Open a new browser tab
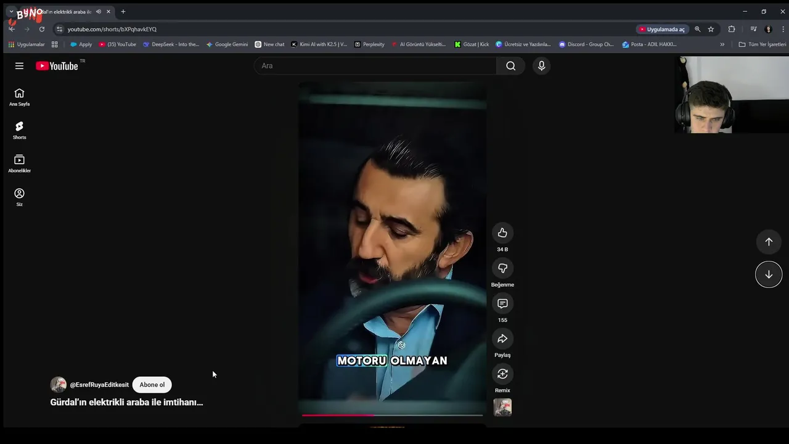The image size is (789, 444). 123,12
